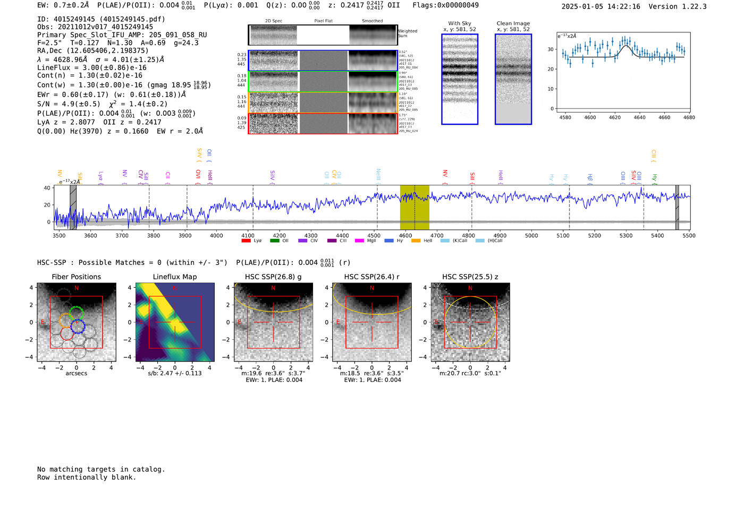Click the purple Lyα line marker label
The width and height of the screenshot is (744, 506).
[x=100, y=177]
